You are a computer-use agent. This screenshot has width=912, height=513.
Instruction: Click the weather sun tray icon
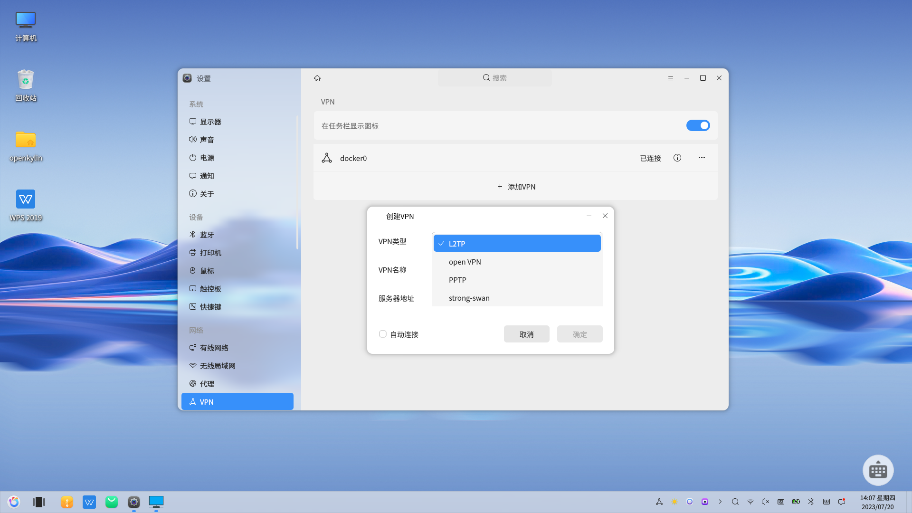674,502
